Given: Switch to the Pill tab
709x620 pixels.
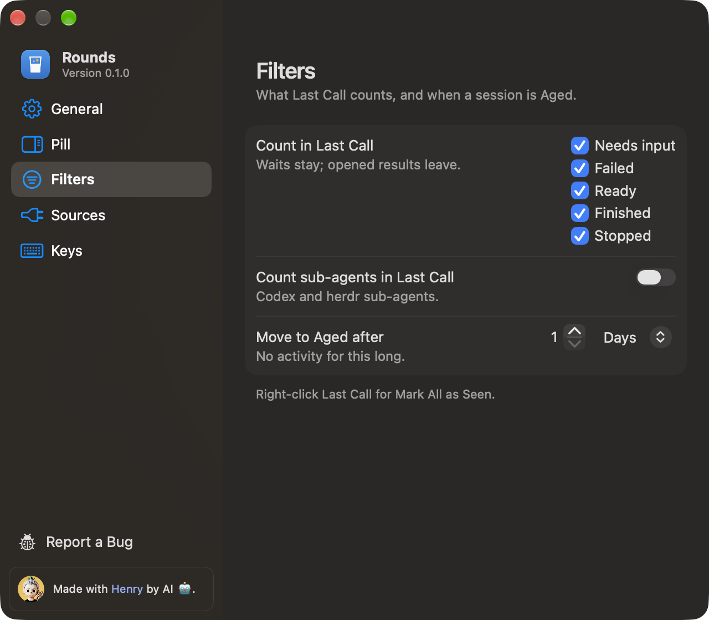Looking at the screenshot, I should pos(111,144).
